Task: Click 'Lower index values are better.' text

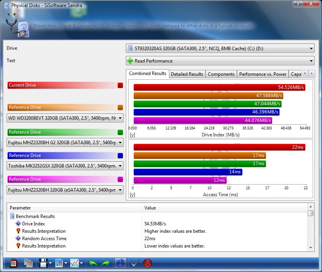Action: [174, 246]
